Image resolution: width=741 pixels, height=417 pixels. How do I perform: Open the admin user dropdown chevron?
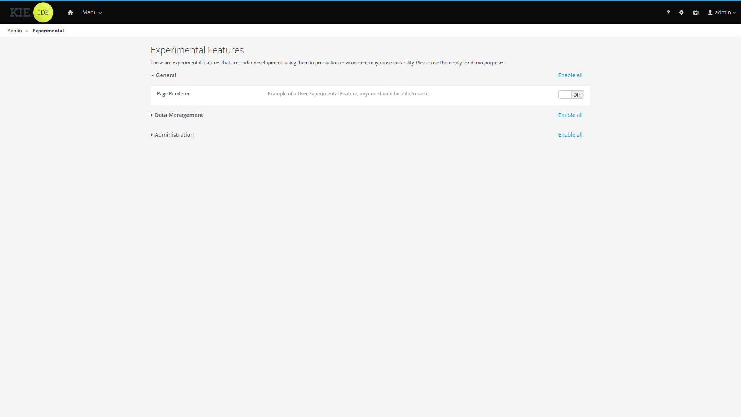[x=734, y=13]
